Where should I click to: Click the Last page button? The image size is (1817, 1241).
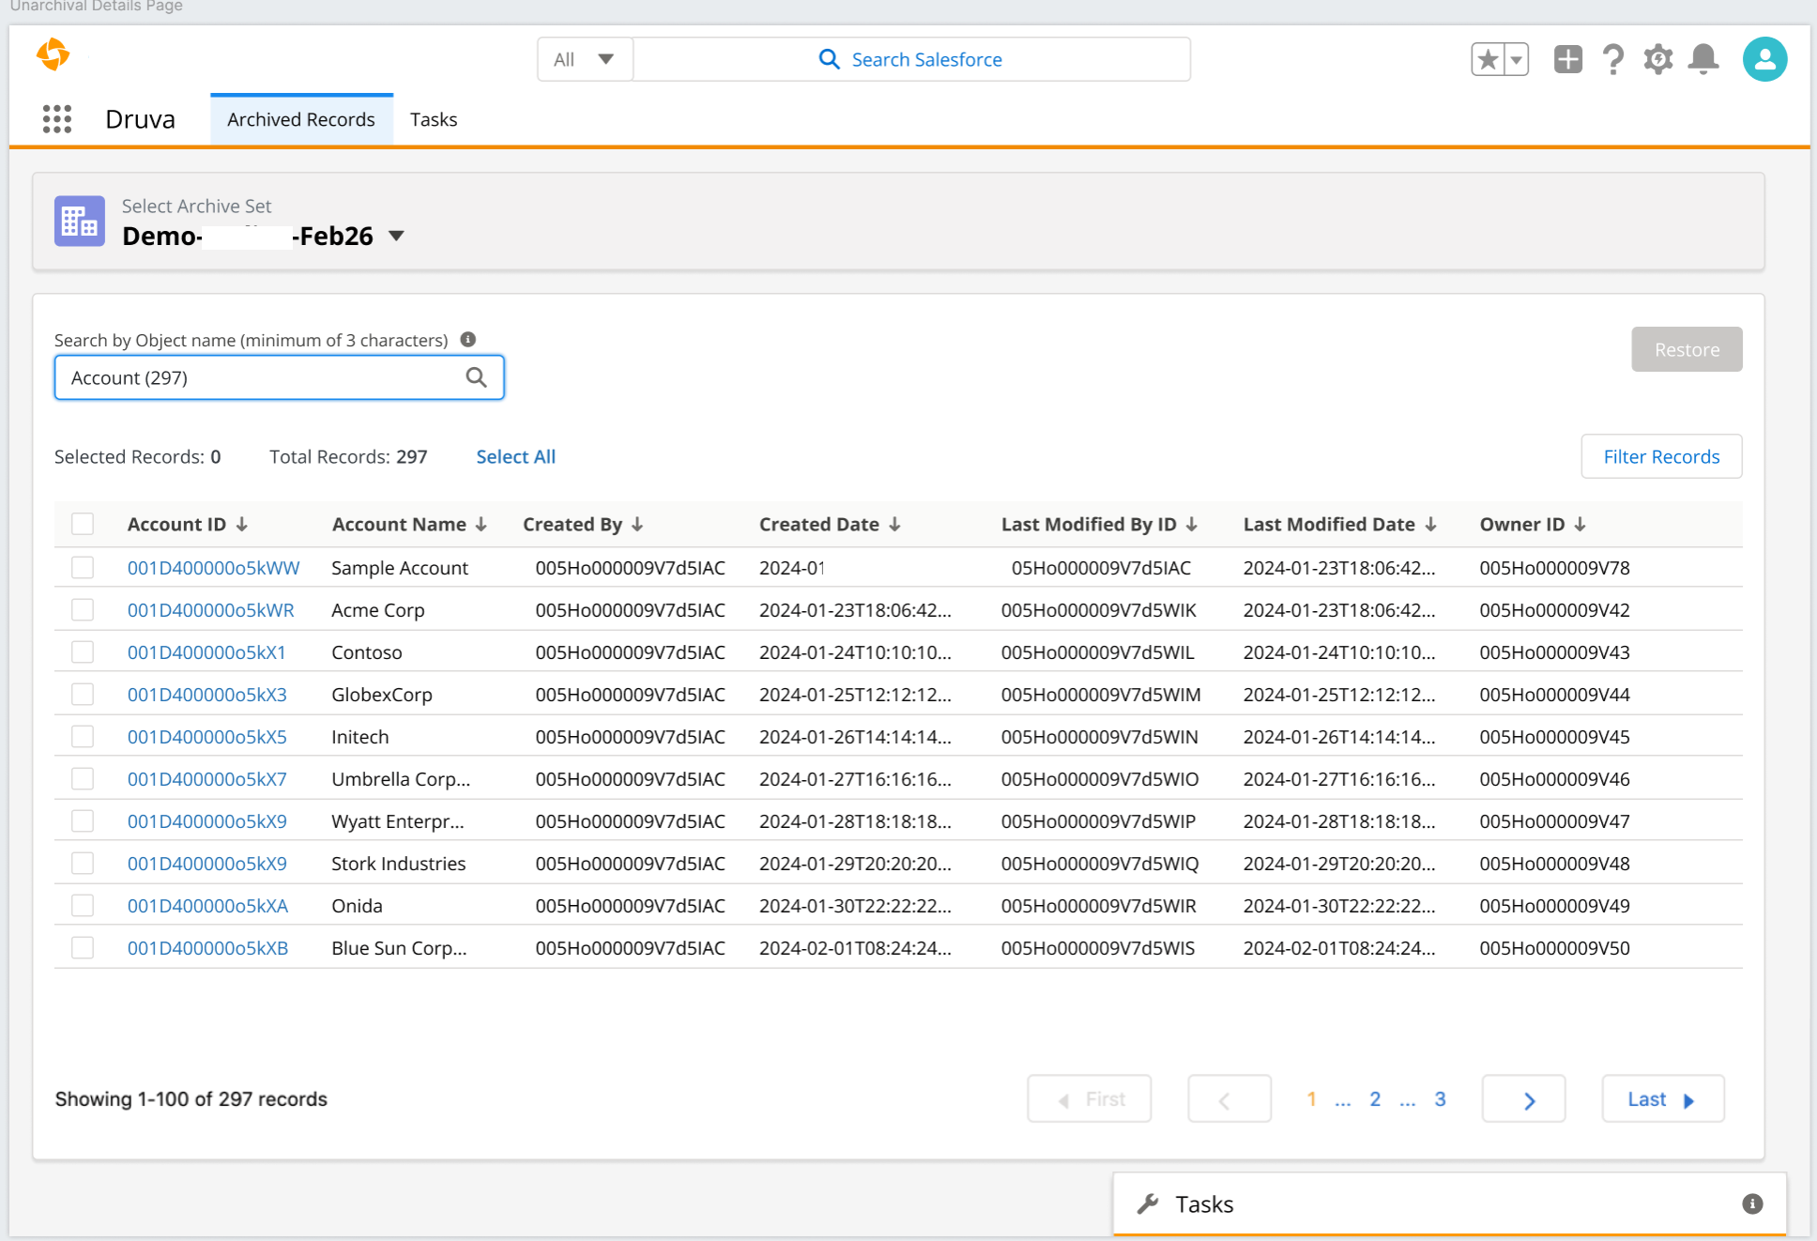pyautogui.click(x=1663, y=1099)
